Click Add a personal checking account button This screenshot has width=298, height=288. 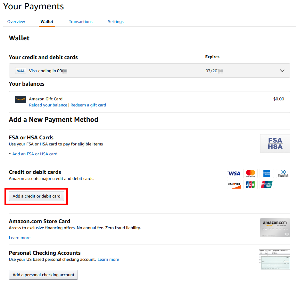tap(43, 275)
